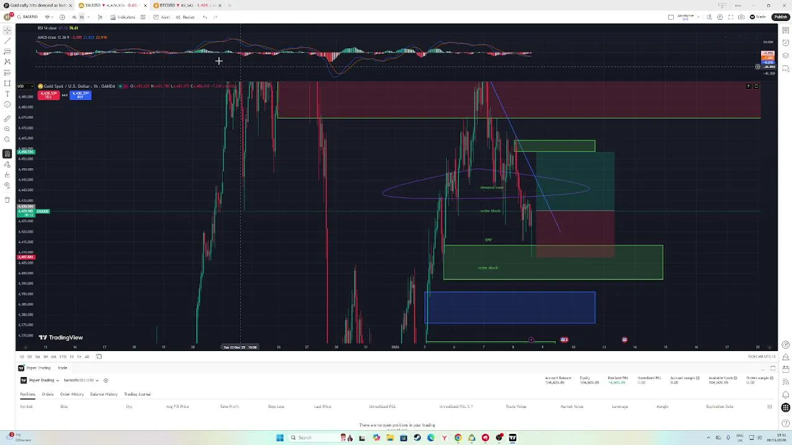
Task: Open the Trading Journal tab
Action: coord(137,394)
